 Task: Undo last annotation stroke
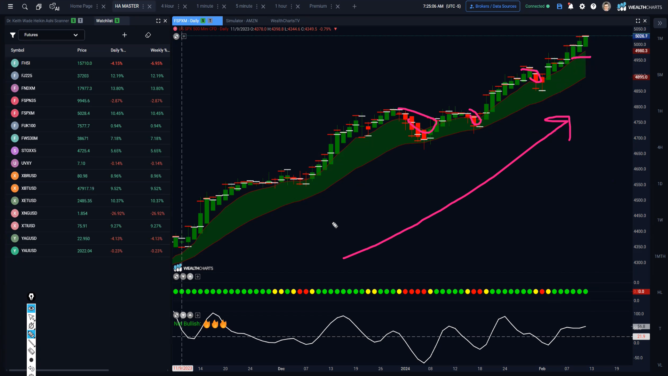(31, 368)
